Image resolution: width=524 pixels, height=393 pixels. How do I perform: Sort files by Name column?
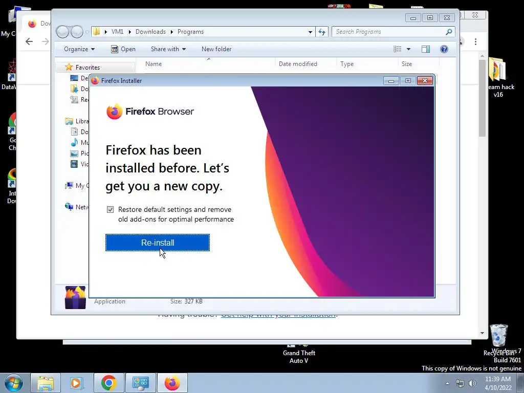pyautogui.click(x=154, y=64)
